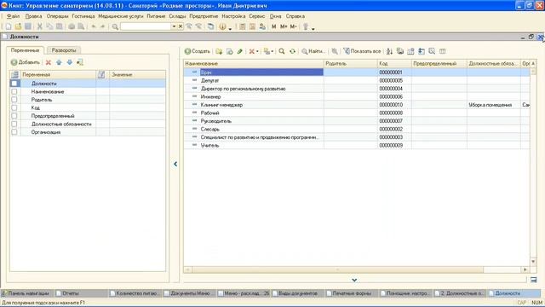Tick the Должностные обязанности checkbox
The width and height of the screenshot is (545, 307).
tap(14, 124)
